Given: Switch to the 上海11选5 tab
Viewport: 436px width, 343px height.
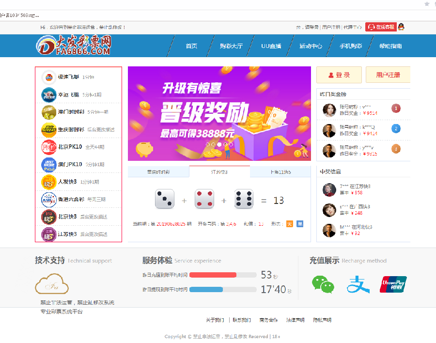Looking at the screenshot, I should [x=280, y=172].
